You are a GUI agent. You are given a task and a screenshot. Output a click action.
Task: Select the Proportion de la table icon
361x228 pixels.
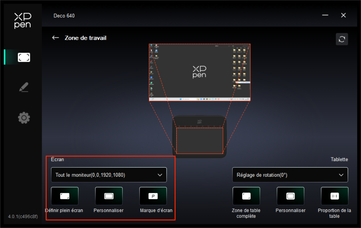[x=334, y=196]
